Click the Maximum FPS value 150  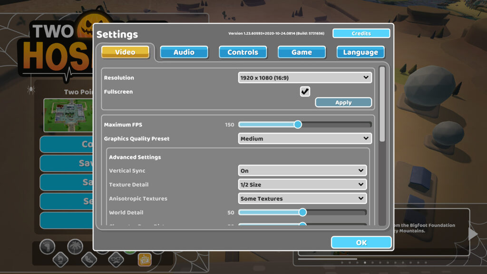(x=230, y=125)
